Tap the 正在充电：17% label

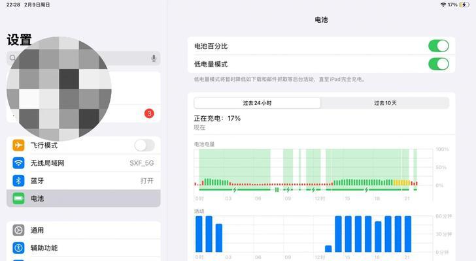tap(217, 118)
